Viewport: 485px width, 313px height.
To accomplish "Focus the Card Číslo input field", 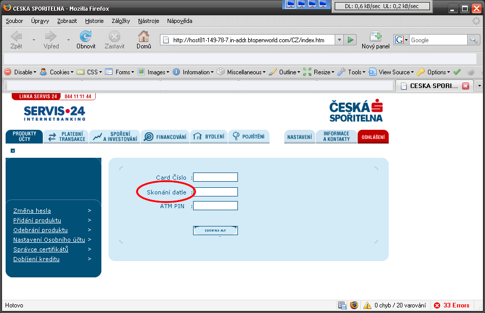I will (x=215, y=177).
